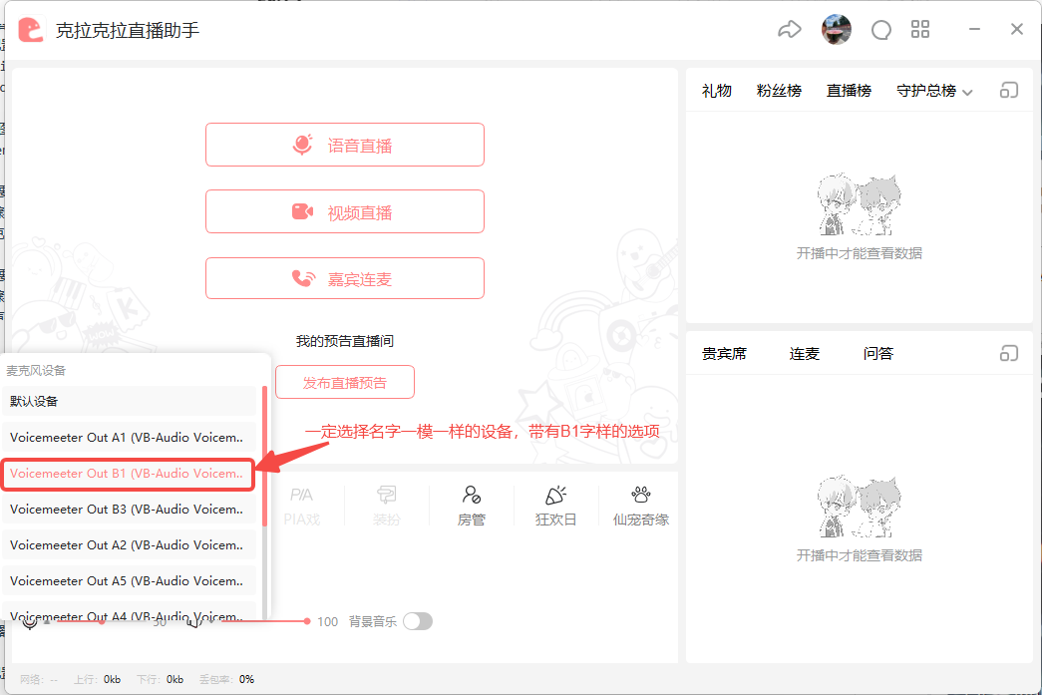Image resolution: width=1042 pixels, height=695 pixels.
Task: Switch to the 贵宾席 tab
Action: pyautogui.click(x=724, y=353)
